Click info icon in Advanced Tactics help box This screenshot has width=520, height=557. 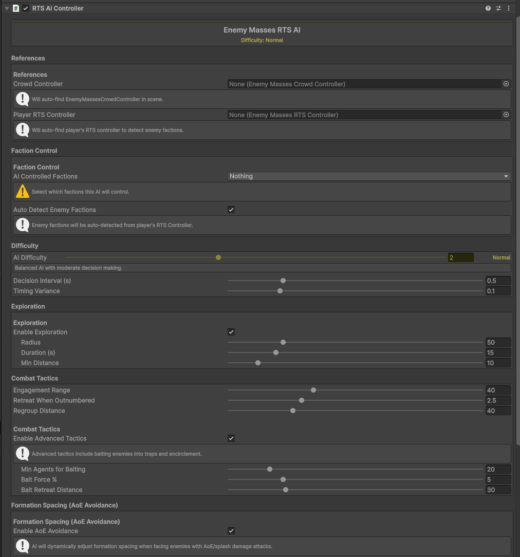point(23,454)
